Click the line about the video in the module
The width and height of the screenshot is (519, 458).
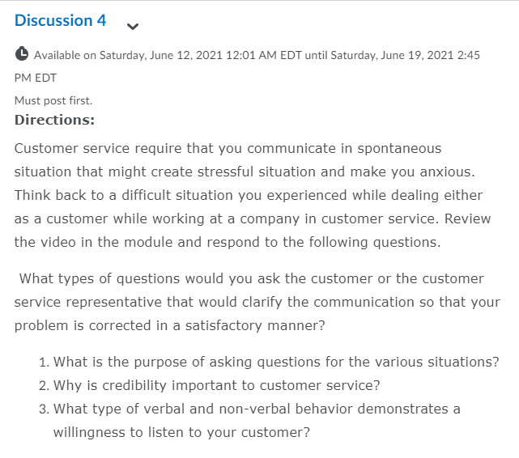coord(228,243)
